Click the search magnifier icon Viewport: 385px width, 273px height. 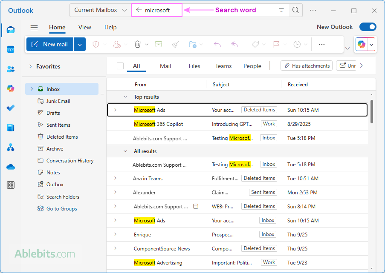click(x=295, y=10)
